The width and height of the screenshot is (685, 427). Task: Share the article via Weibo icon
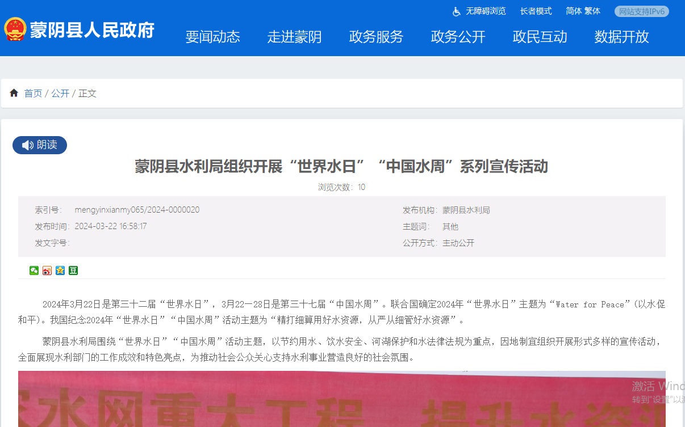coord(47,270)
